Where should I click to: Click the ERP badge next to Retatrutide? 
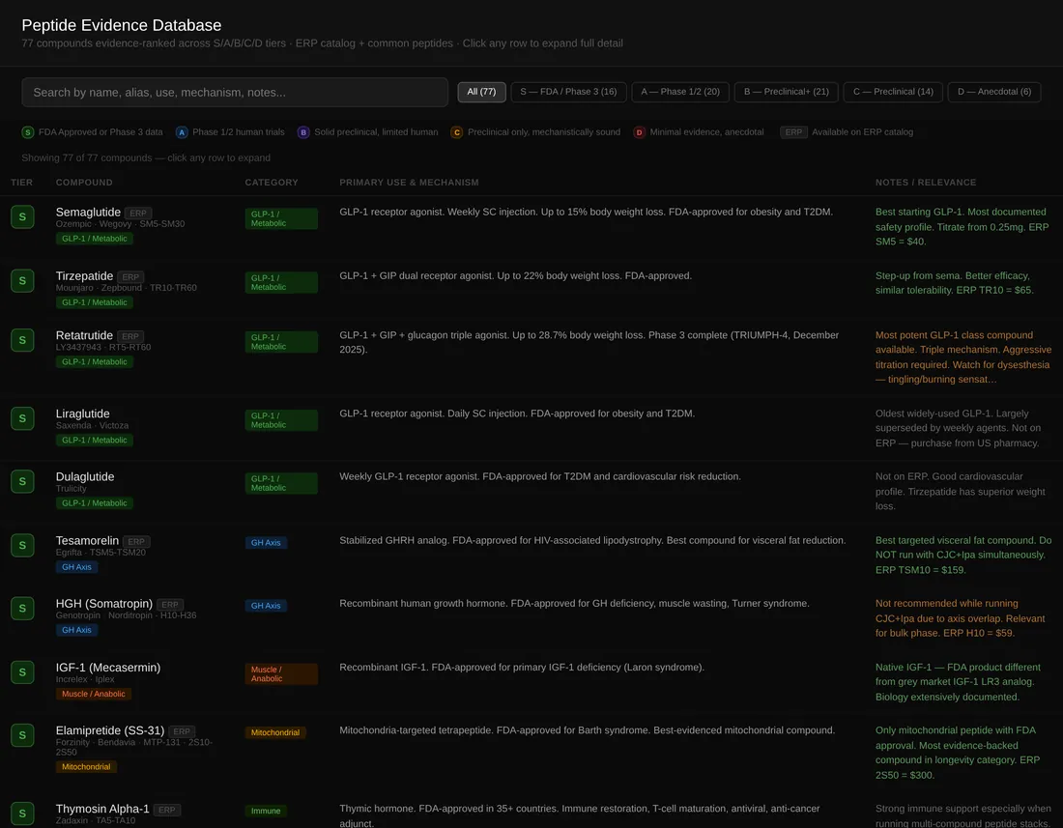coord(130,336)
